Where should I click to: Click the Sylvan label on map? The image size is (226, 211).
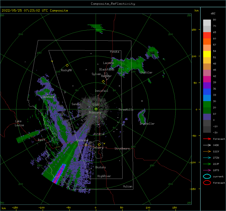pos(96,74)
